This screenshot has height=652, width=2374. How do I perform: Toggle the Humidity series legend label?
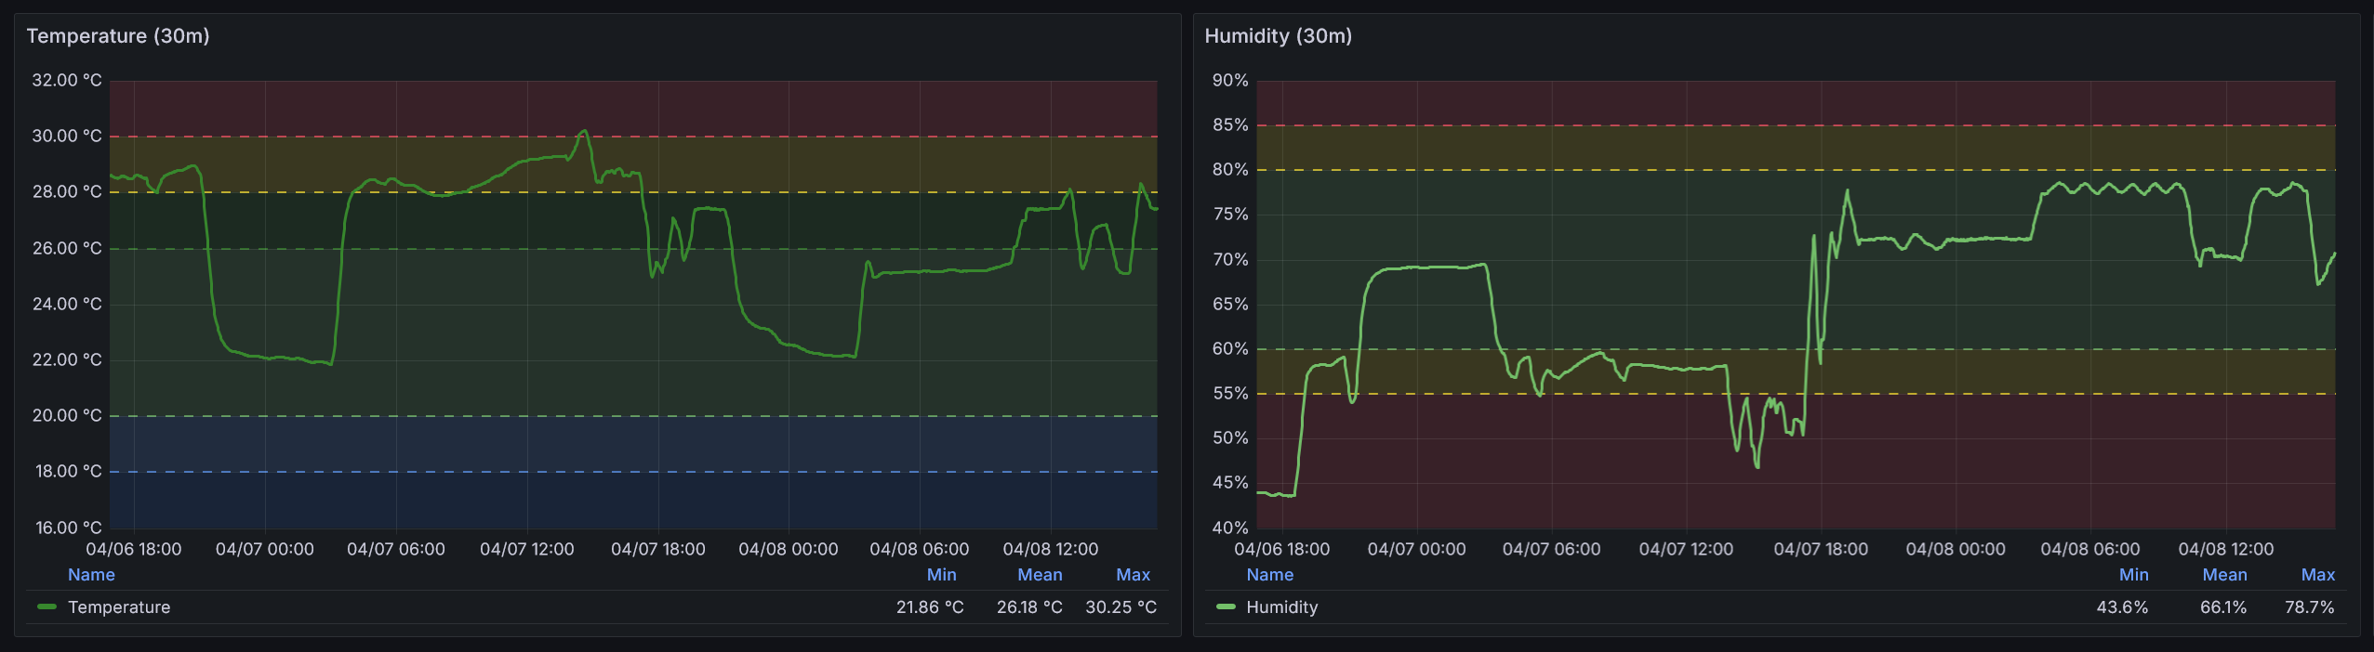point(1281,607)
